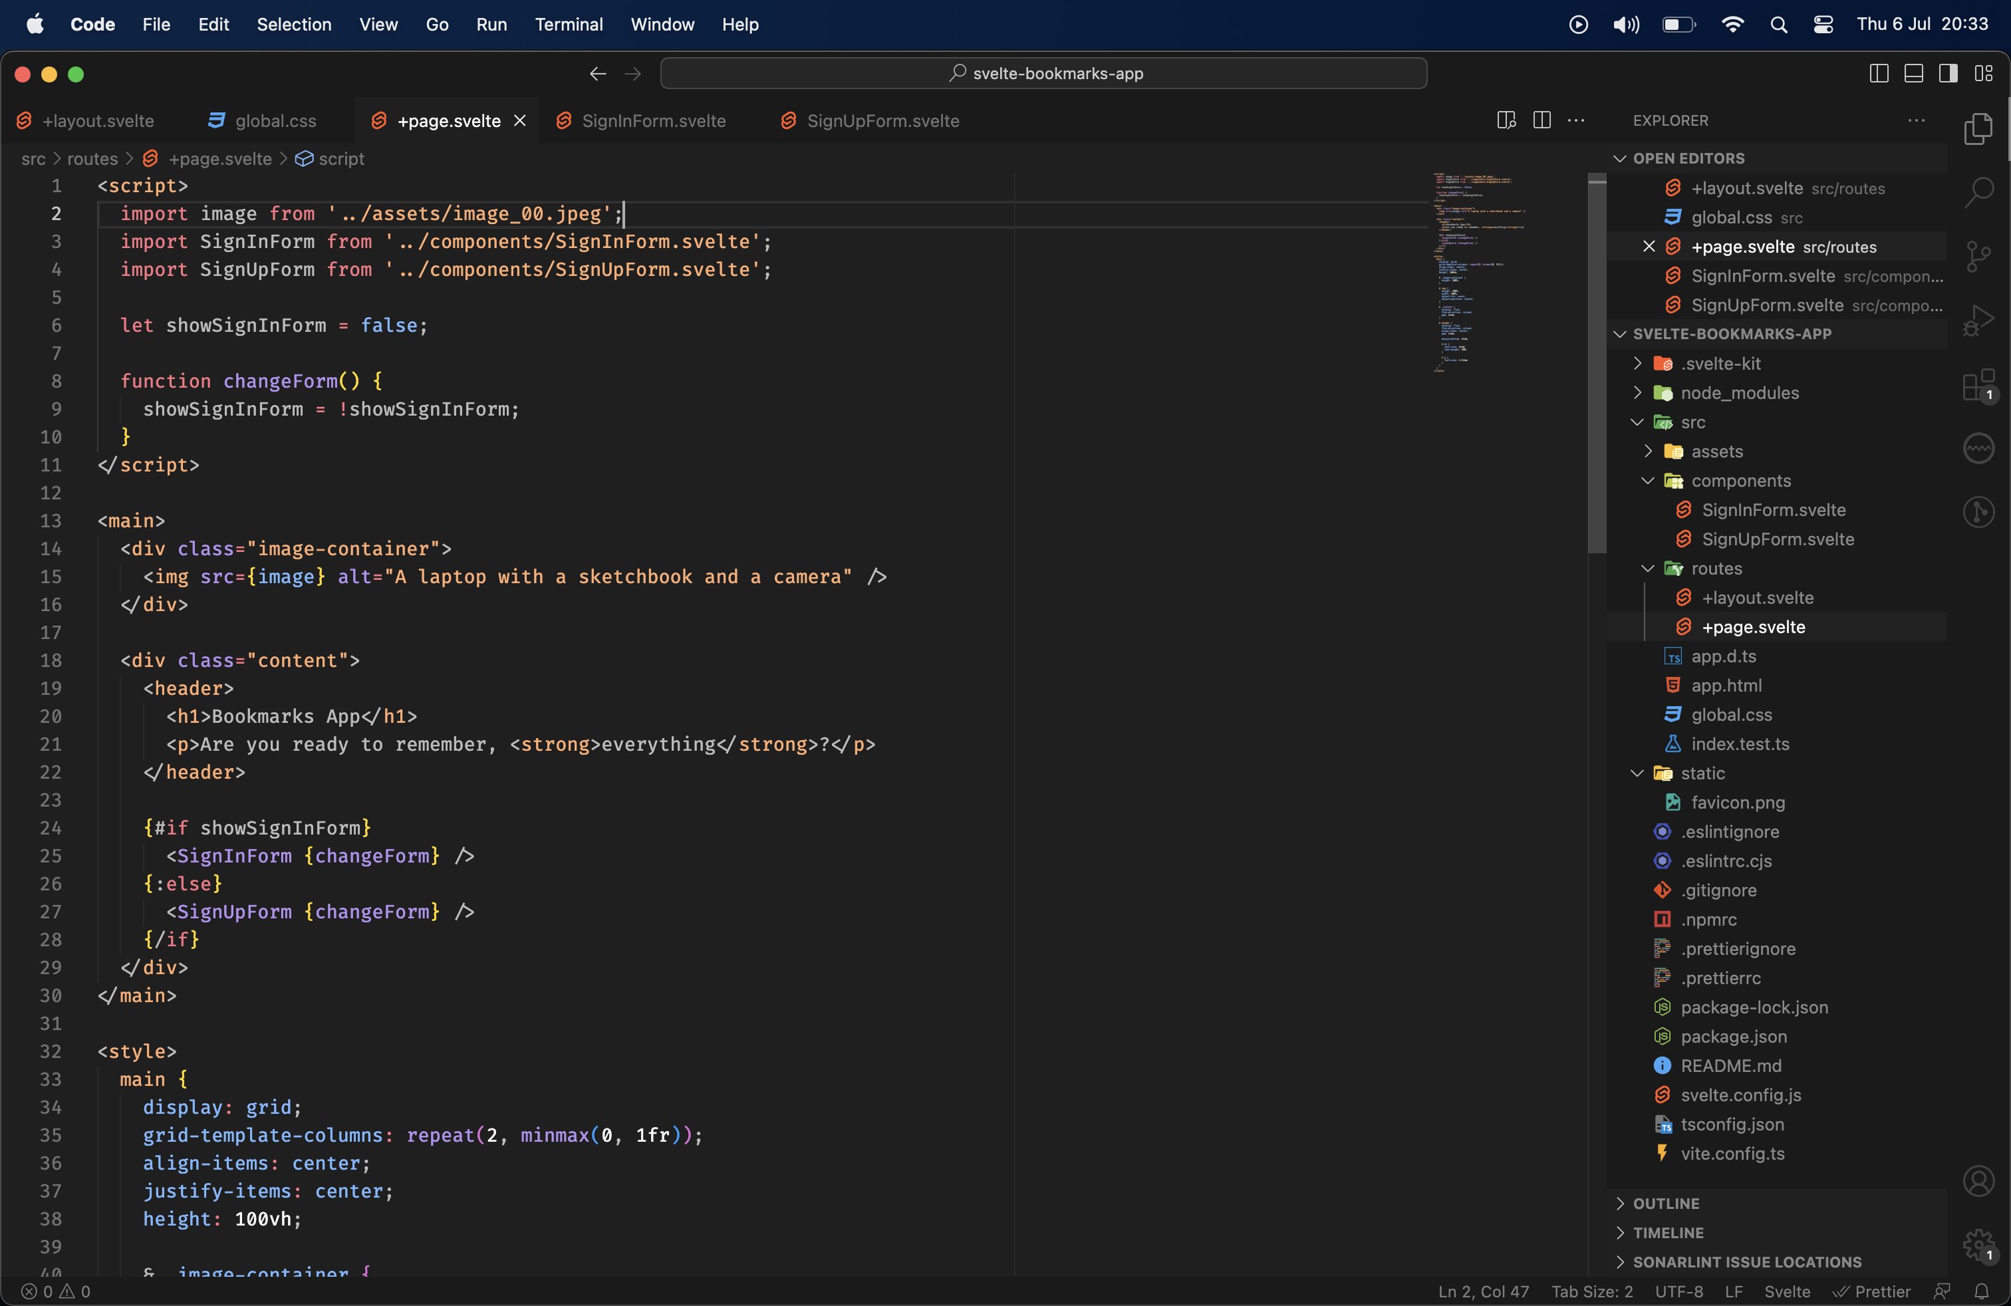The height and width of the screenshot is (1306, 2011).
Task: Open the Manage gear icon
Action: pyautogui.click(x=1979, y=1244)
